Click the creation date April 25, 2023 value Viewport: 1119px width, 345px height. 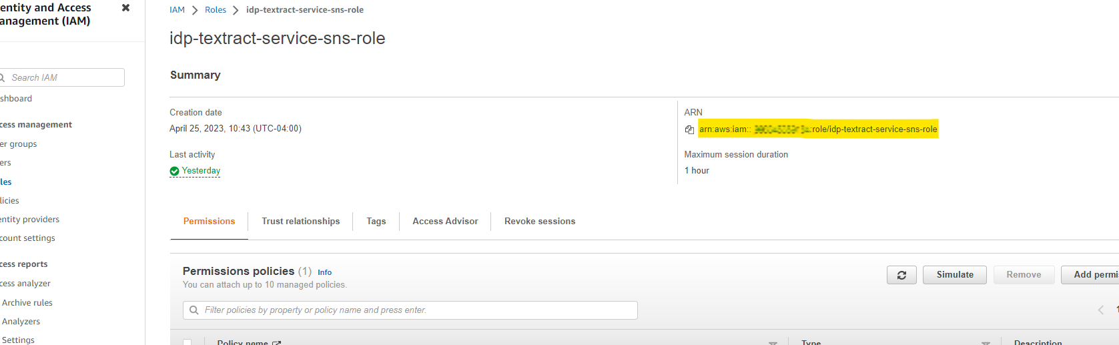tap(236, 129)
